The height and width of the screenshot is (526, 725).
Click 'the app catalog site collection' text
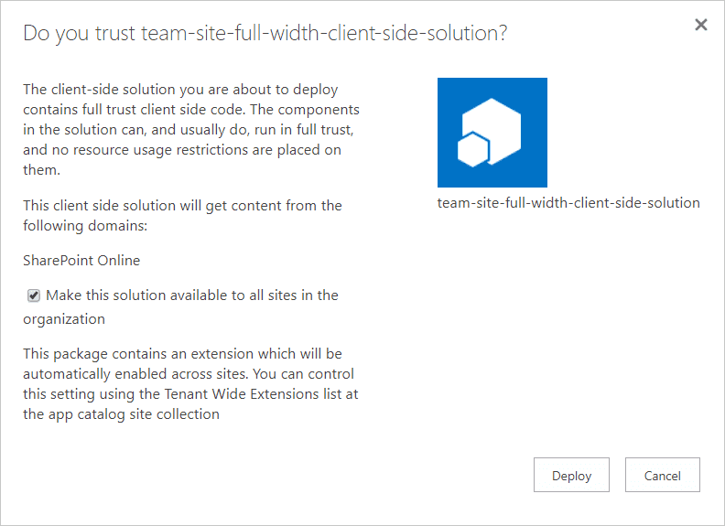(x=121, y=414)
